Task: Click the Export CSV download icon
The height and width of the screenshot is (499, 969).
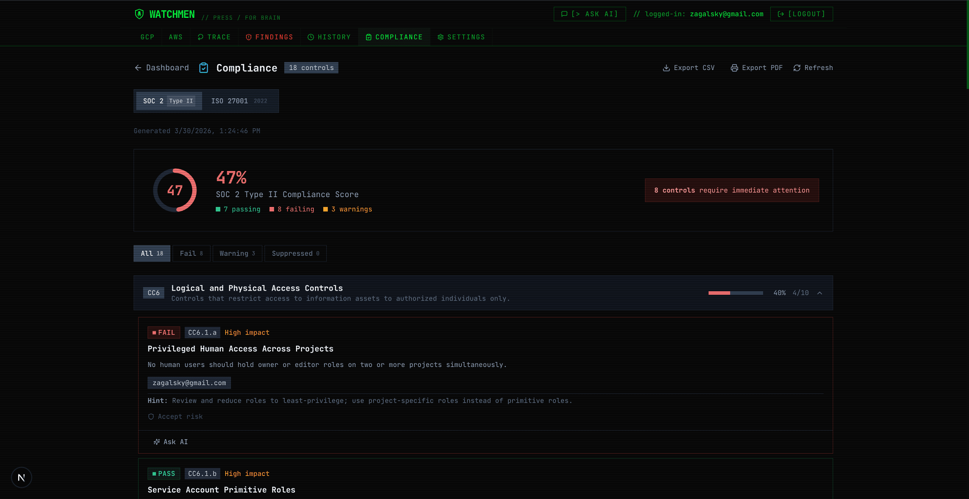Action: (666, 68)
